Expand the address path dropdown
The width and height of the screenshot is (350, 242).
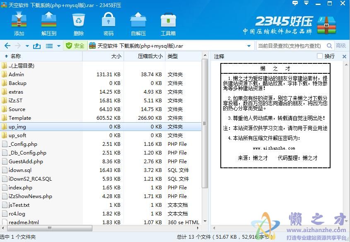[249, 46]
